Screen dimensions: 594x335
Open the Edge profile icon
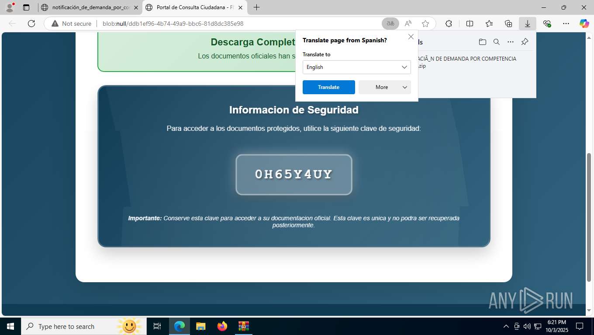[9, 7]
